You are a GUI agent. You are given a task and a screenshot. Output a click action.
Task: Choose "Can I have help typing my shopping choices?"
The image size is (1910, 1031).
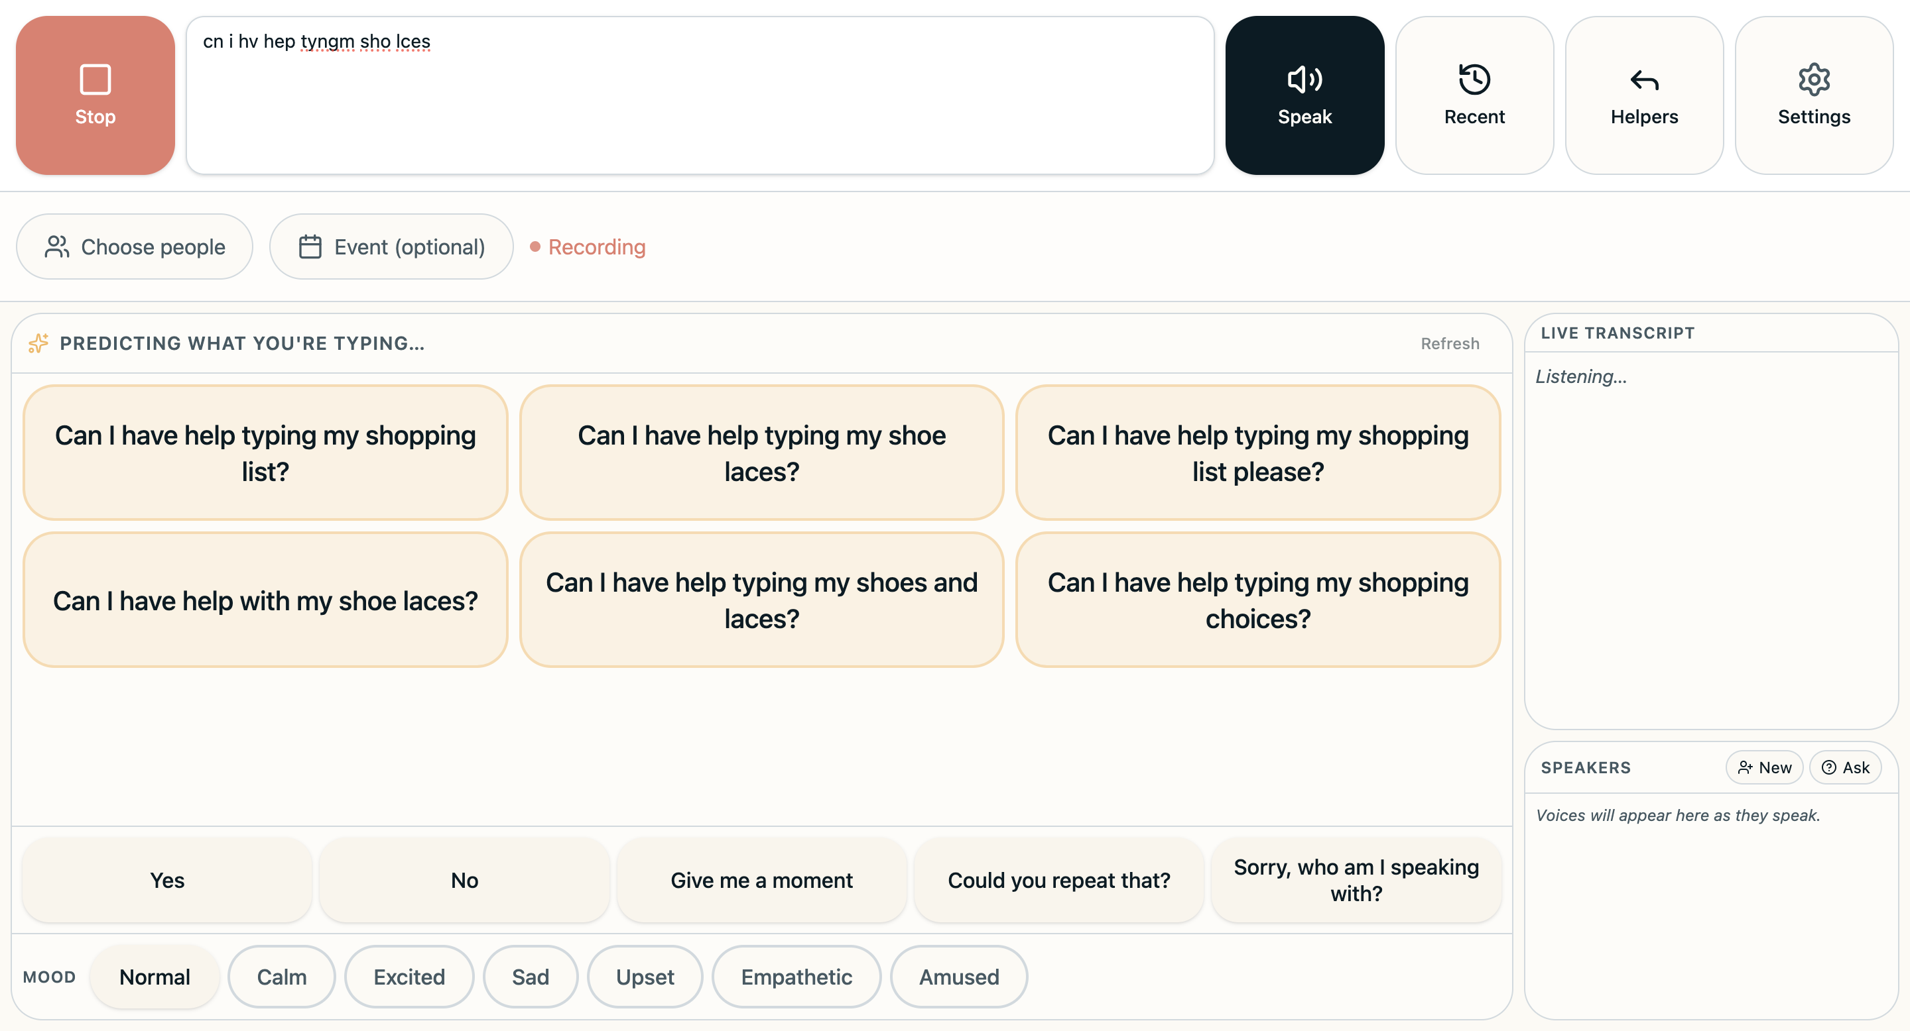point(1257,600)
